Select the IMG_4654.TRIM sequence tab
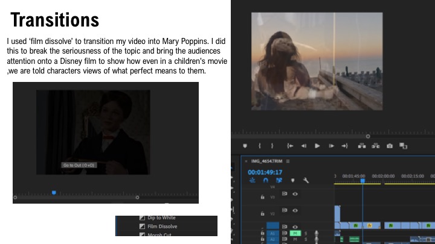The image size is (435, 244). (x=266, y=161)
